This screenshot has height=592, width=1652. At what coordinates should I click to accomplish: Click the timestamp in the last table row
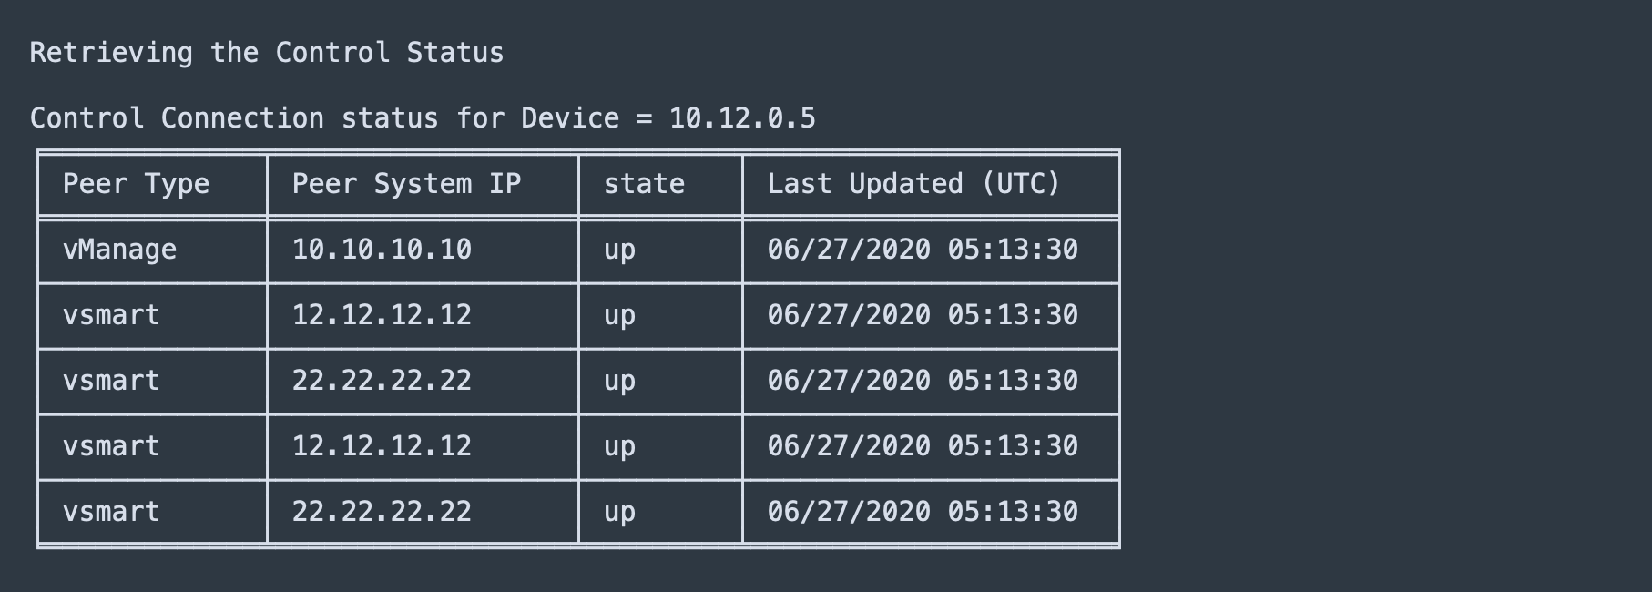[x=923, y=512]
